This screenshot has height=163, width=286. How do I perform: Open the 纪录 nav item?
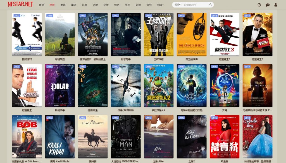pyautogui.click(x=106, y=5)
